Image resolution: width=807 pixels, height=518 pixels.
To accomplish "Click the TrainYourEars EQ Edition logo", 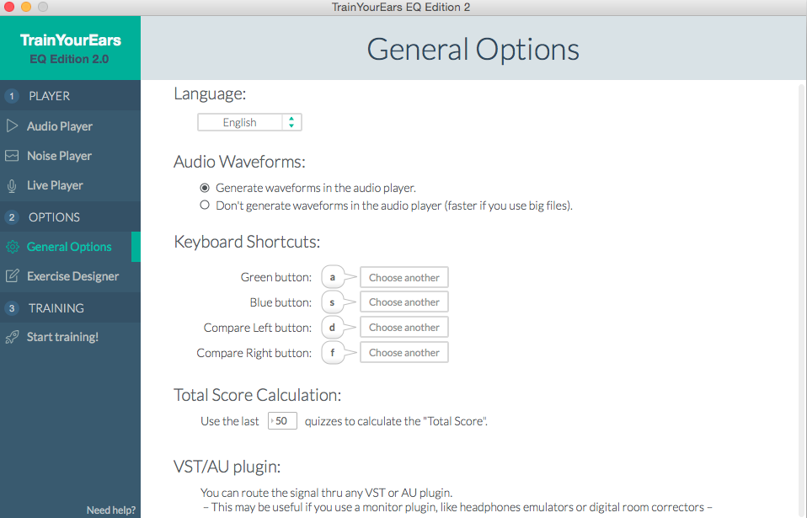I will [70, 49].
